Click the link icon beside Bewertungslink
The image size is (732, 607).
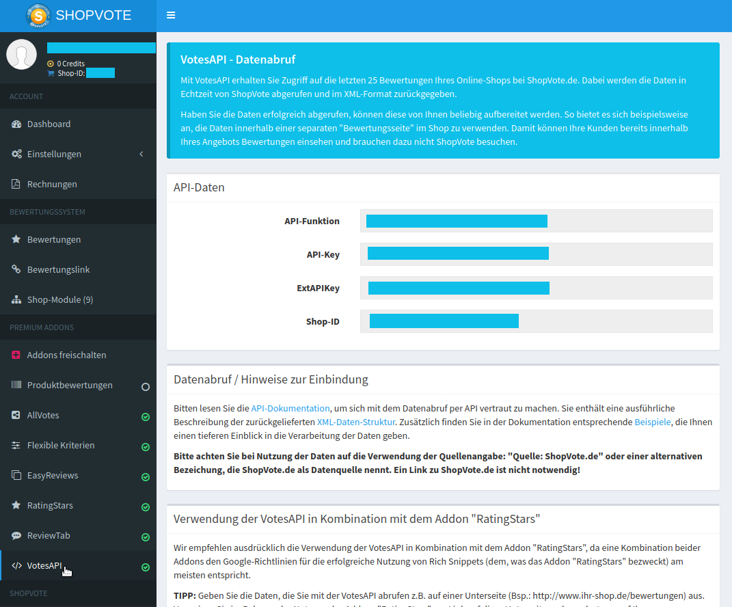coord(16,269)
